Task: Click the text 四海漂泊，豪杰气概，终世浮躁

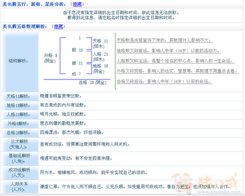Action: [x=71, y=132]
